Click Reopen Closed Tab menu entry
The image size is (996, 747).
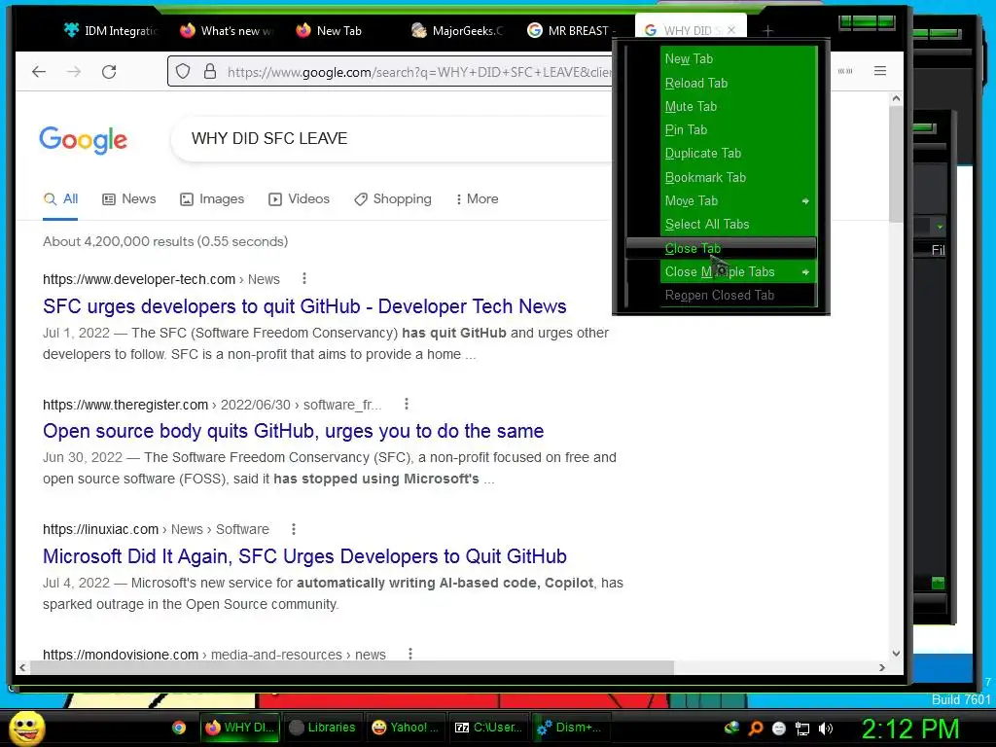click(721, 296)
